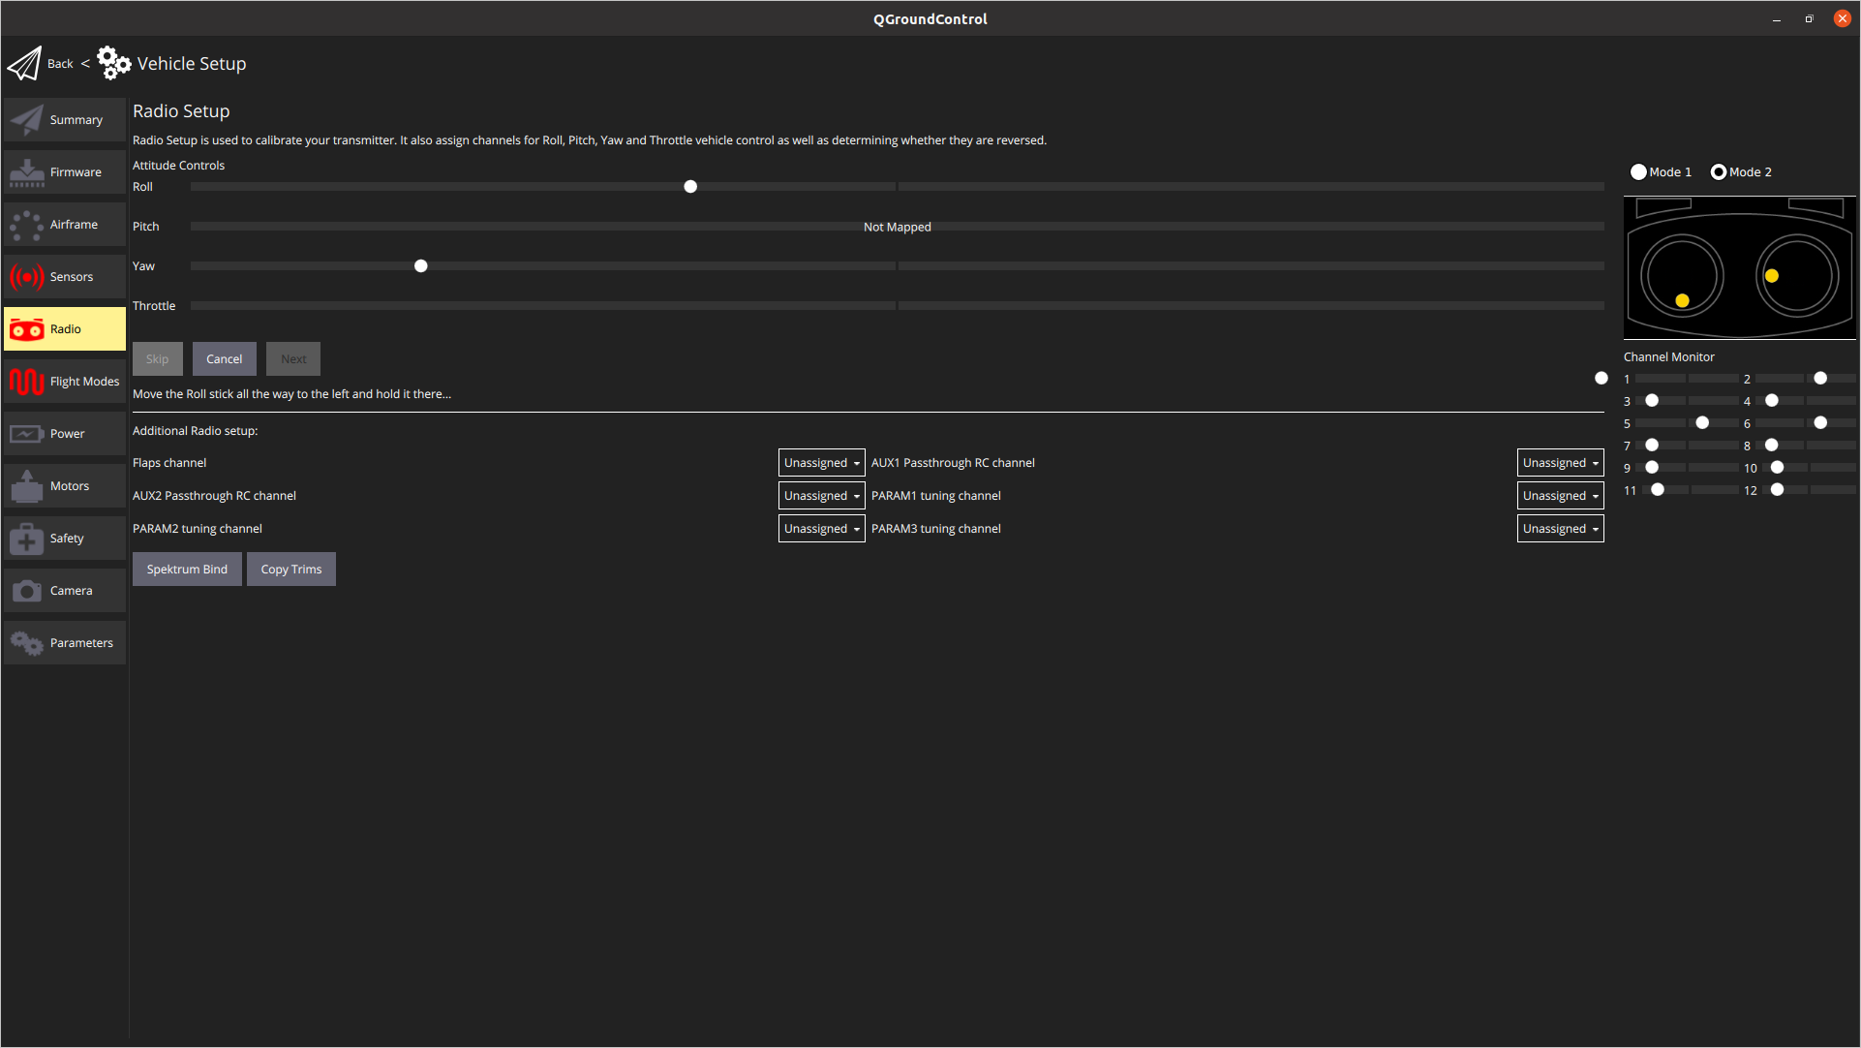Open the AUX2 Passthrough channel dropdown
The height and width of the screenshot is (1048, 1861).
(821, 495)
